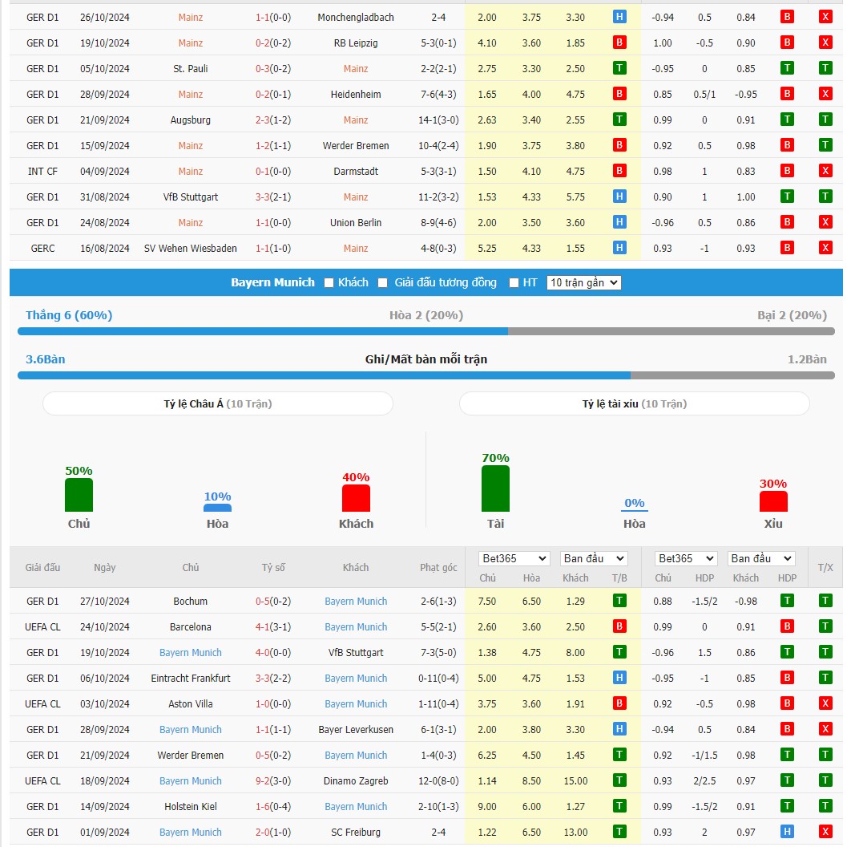
Task: Open the Ban đầu dropdown beside the T/X column
Action: 761,558
